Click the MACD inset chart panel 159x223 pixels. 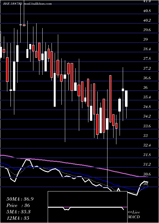(x=87, y=207)
